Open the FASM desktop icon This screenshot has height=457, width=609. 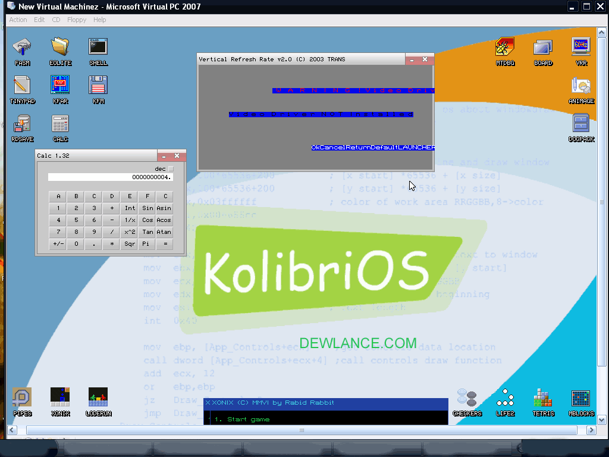point(22,52)
